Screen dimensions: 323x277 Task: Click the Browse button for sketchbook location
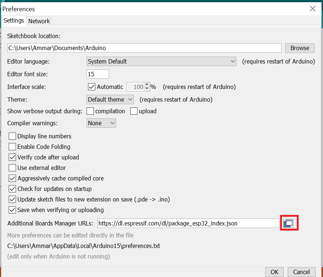click(x=300, y=48)
